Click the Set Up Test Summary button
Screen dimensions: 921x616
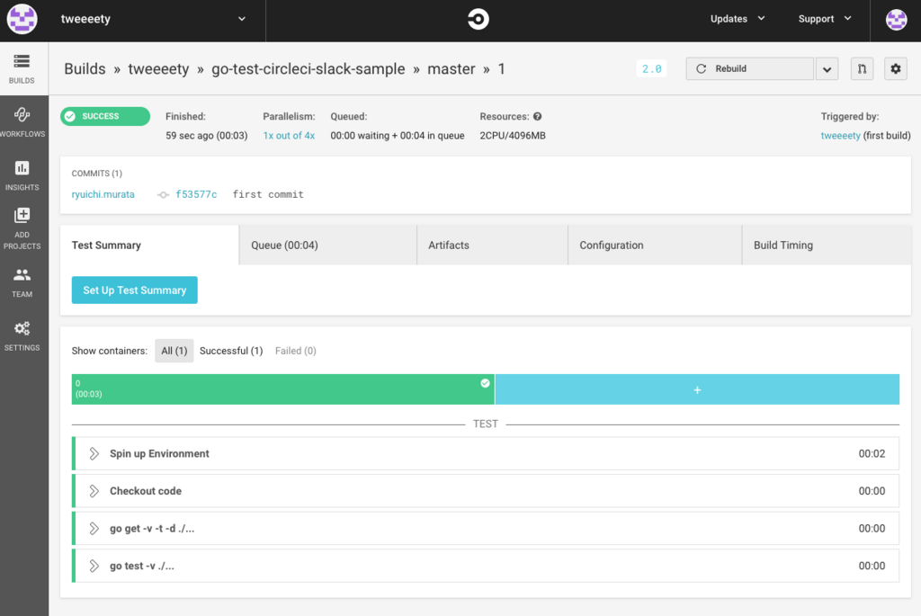(135, 290)
